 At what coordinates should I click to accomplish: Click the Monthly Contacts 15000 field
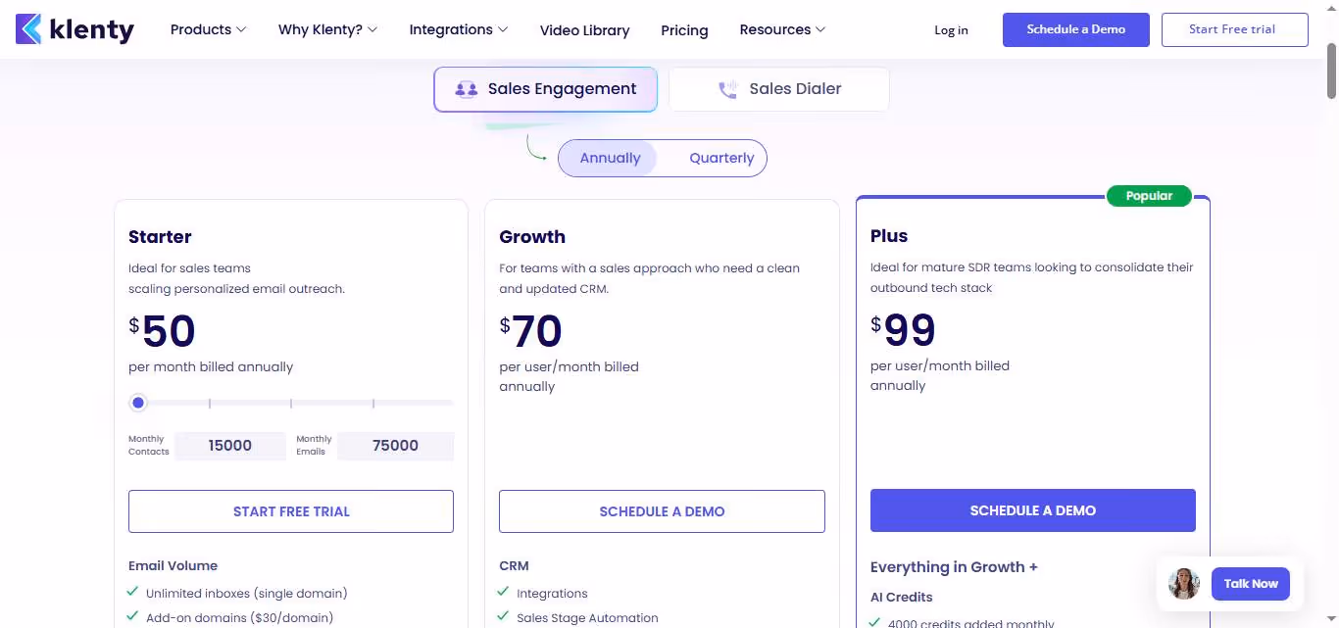pos(230,446)
